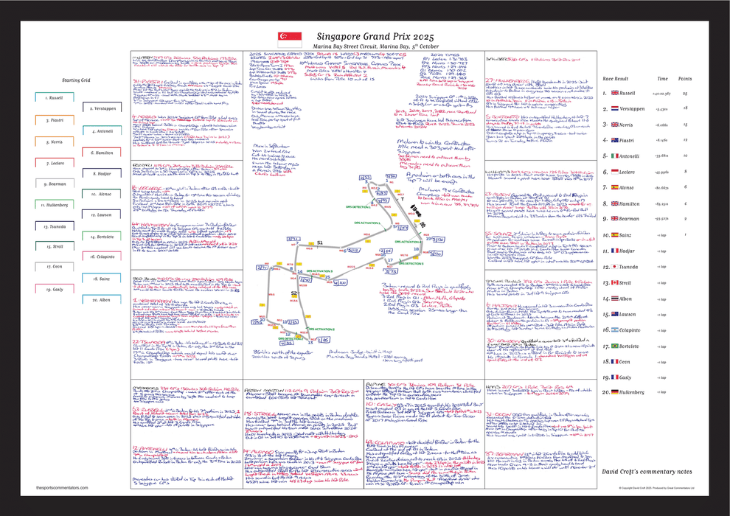Click the UK flag next to Russell
This screenshot has width=730, height=516.
[x=613, y=94]
